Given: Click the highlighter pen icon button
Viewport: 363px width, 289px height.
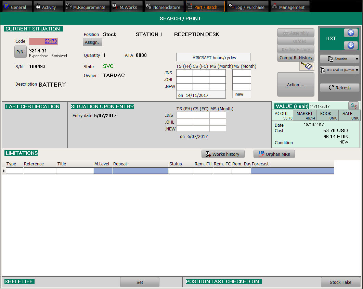Looking at the screenshot, I should point(307,66).
